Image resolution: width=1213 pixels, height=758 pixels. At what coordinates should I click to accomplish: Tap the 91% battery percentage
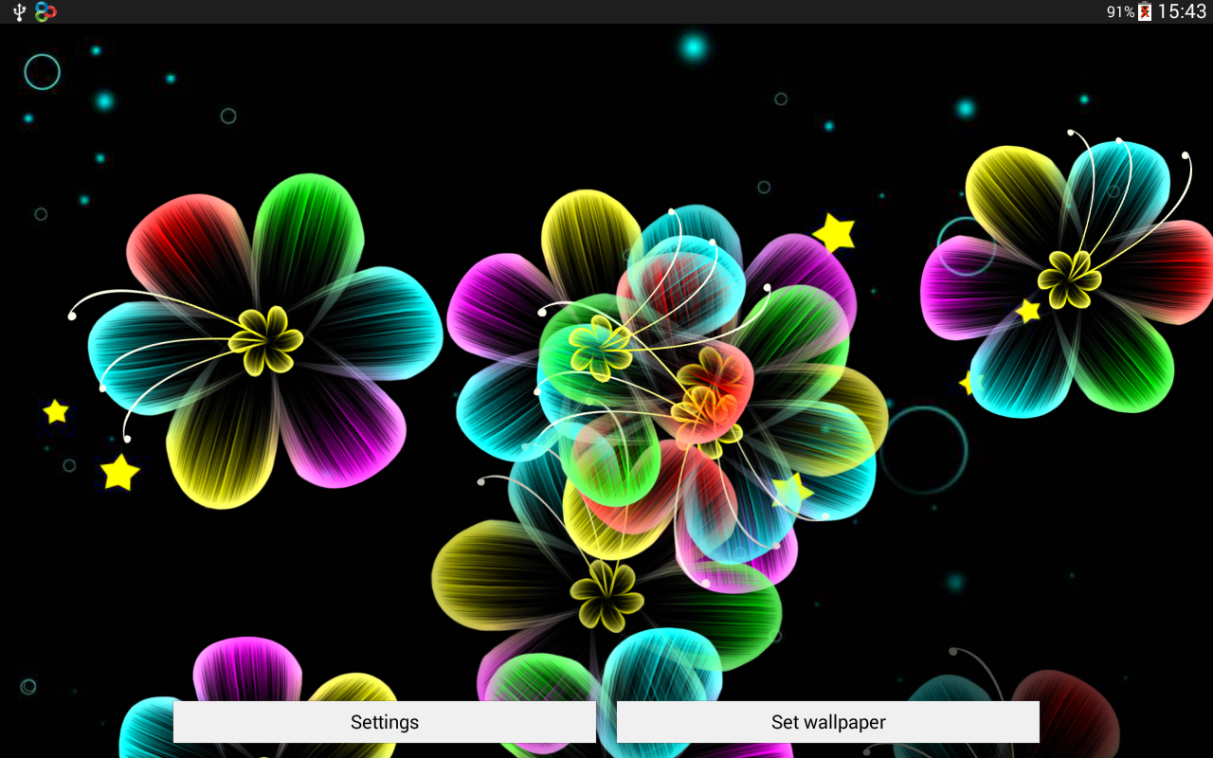click(1121, 12)
